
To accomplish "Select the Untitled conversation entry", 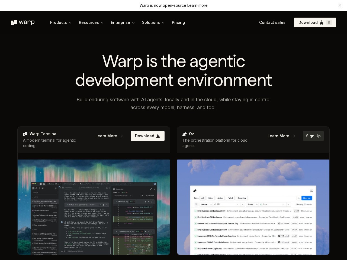I will (x=45, y=211).
